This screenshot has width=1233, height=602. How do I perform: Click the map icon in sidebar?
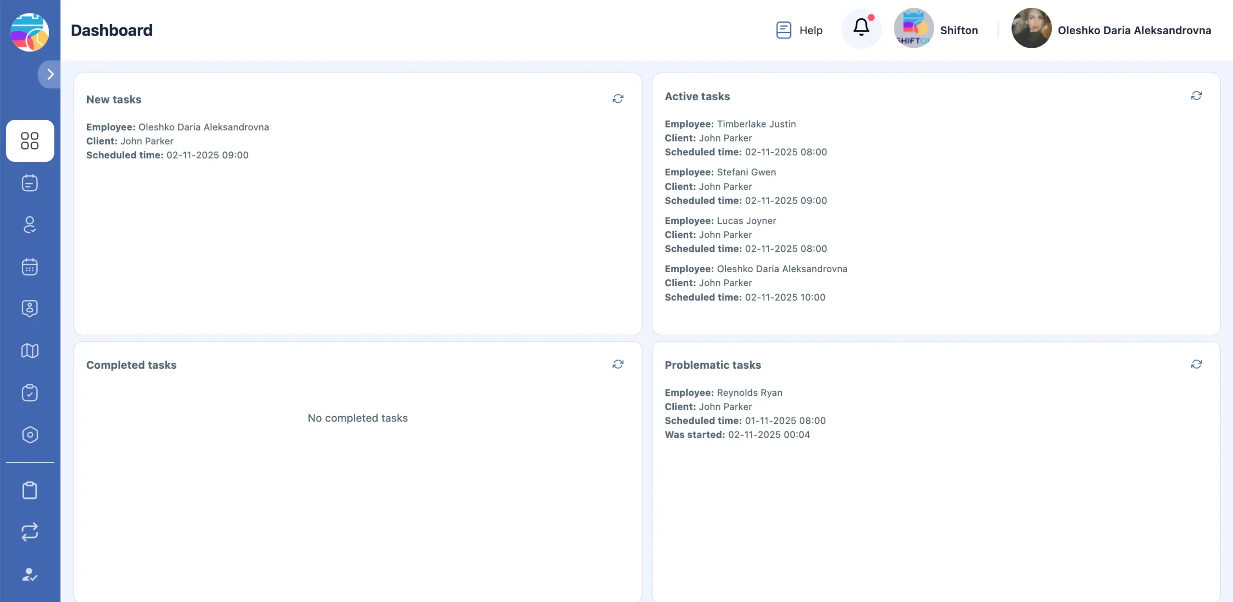pos(30,351)
